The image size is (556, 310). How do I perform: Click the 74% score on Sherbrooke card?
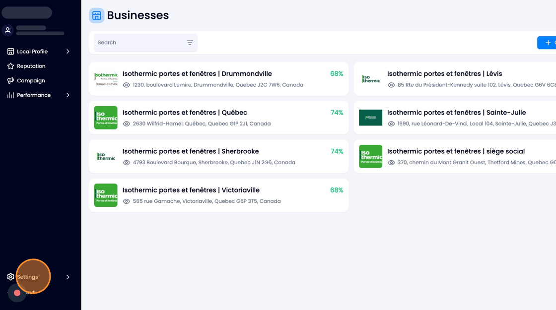[x=337, y=151]
